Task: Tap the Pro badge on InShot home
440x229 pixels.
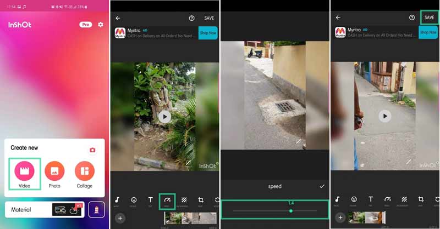Action: pyautogui.click(x=86, y=25)
